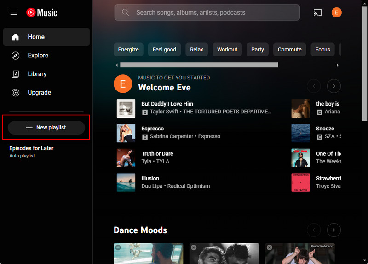
Task: Show previous songs in Welcome Eve carousel
Action: click(314, 86)
